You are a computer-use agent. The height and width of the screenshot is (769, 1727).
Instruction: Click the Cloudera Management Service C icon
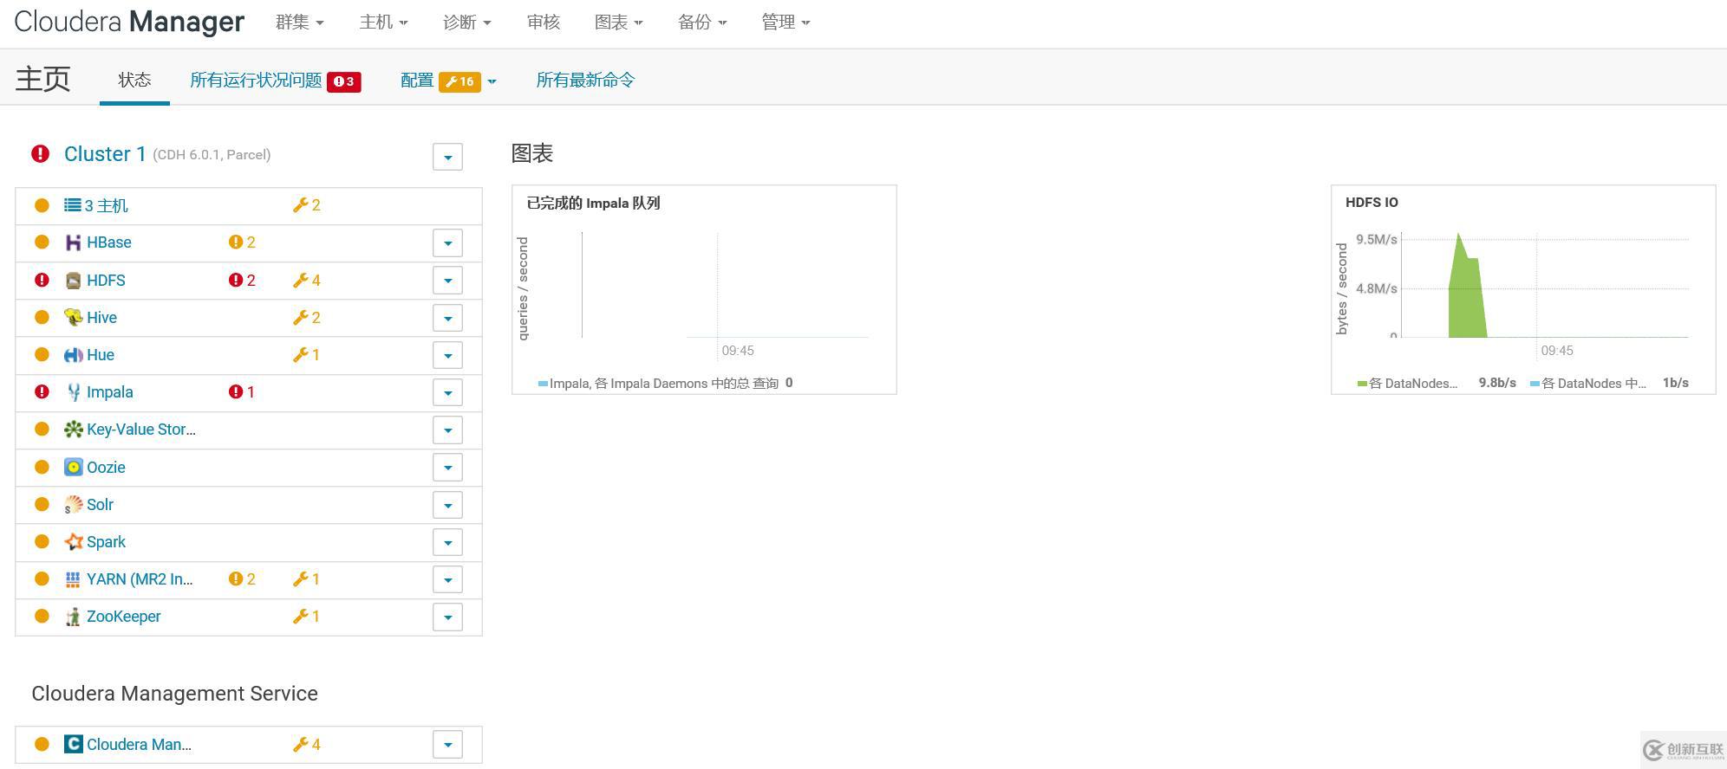tap(74, 745)
